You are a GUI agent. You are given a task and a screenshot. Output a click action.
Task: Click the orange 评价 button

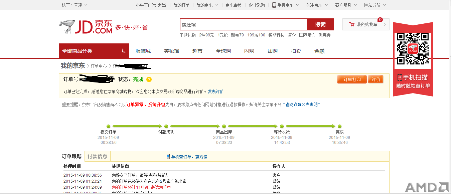[x=376, y=79]
